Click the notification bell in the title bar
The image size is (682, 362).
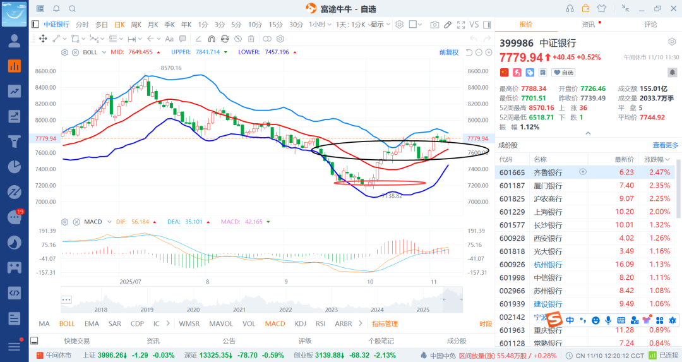click(56, 8)
